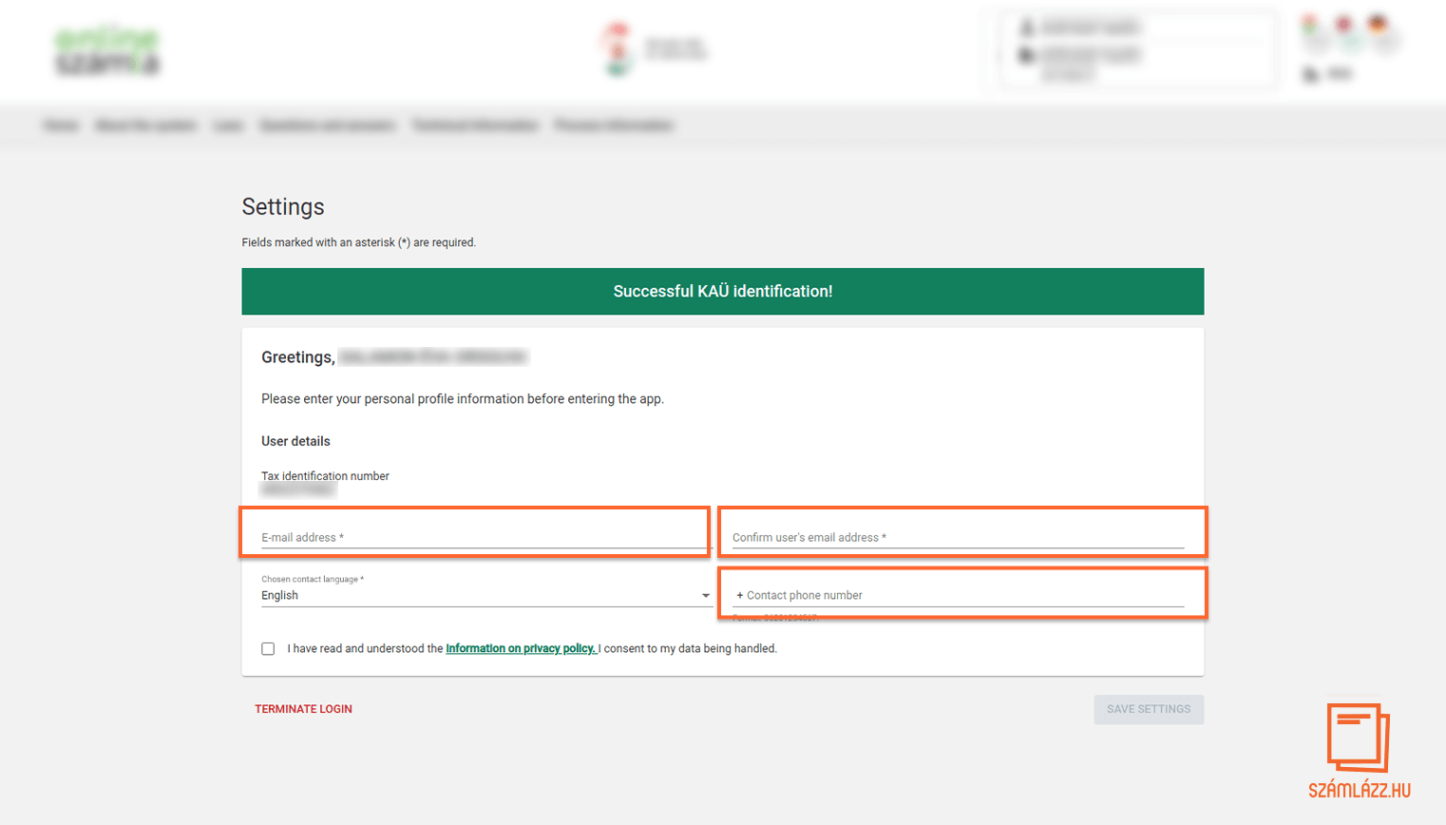
Task: Click the dropdown arrow next to English
Action: tap(705, 596)
